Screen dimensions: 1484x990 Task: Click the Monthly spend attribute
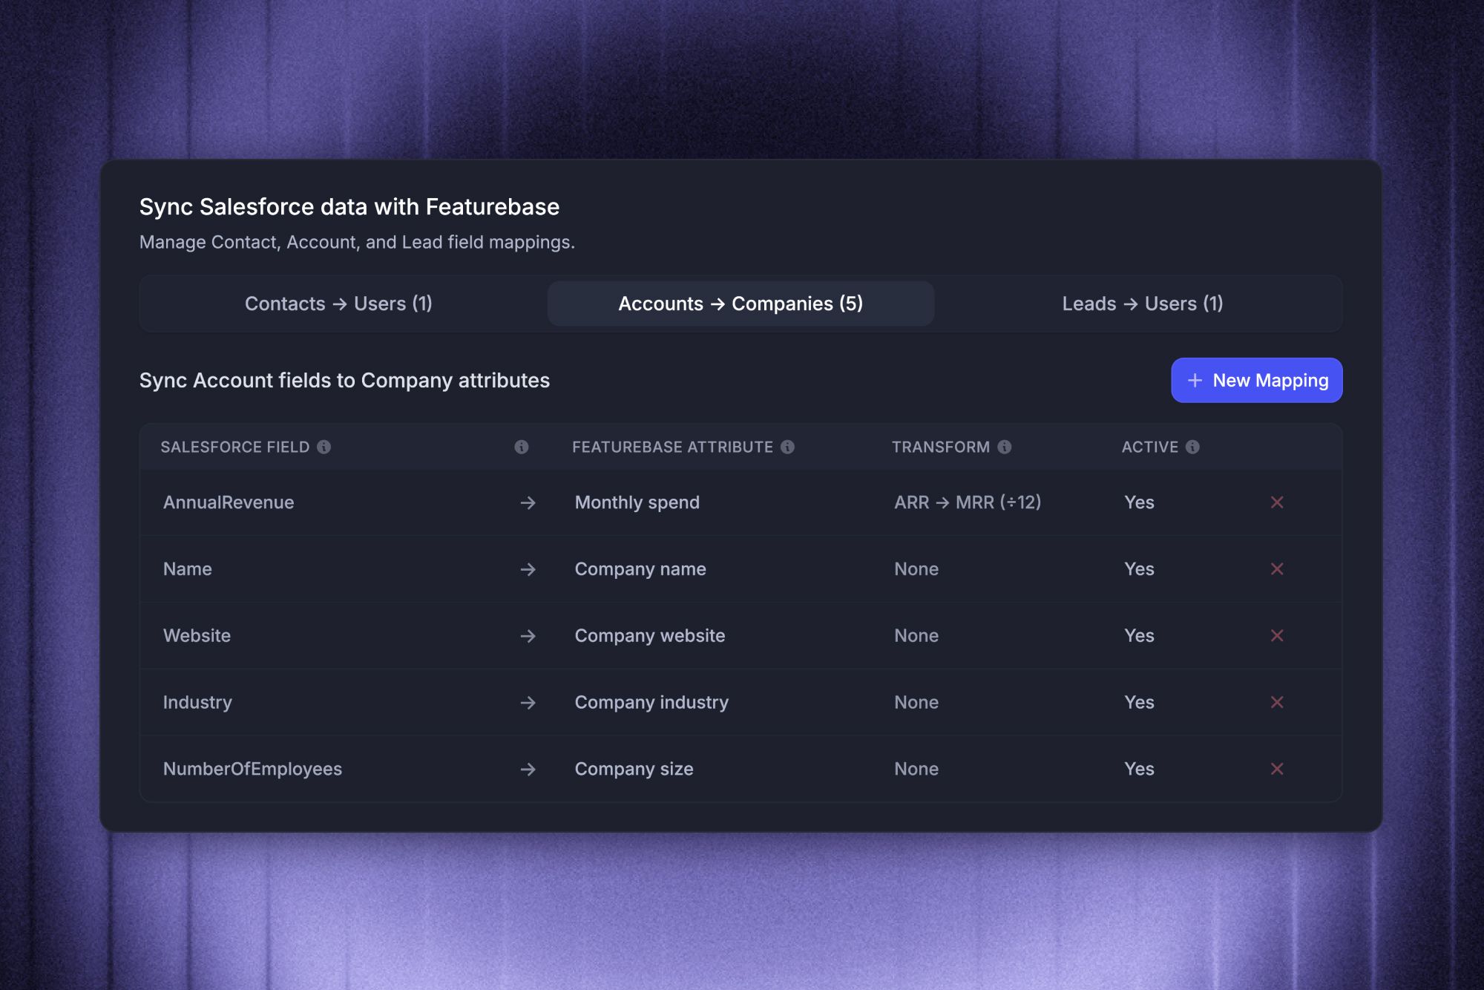click(637, 502)
